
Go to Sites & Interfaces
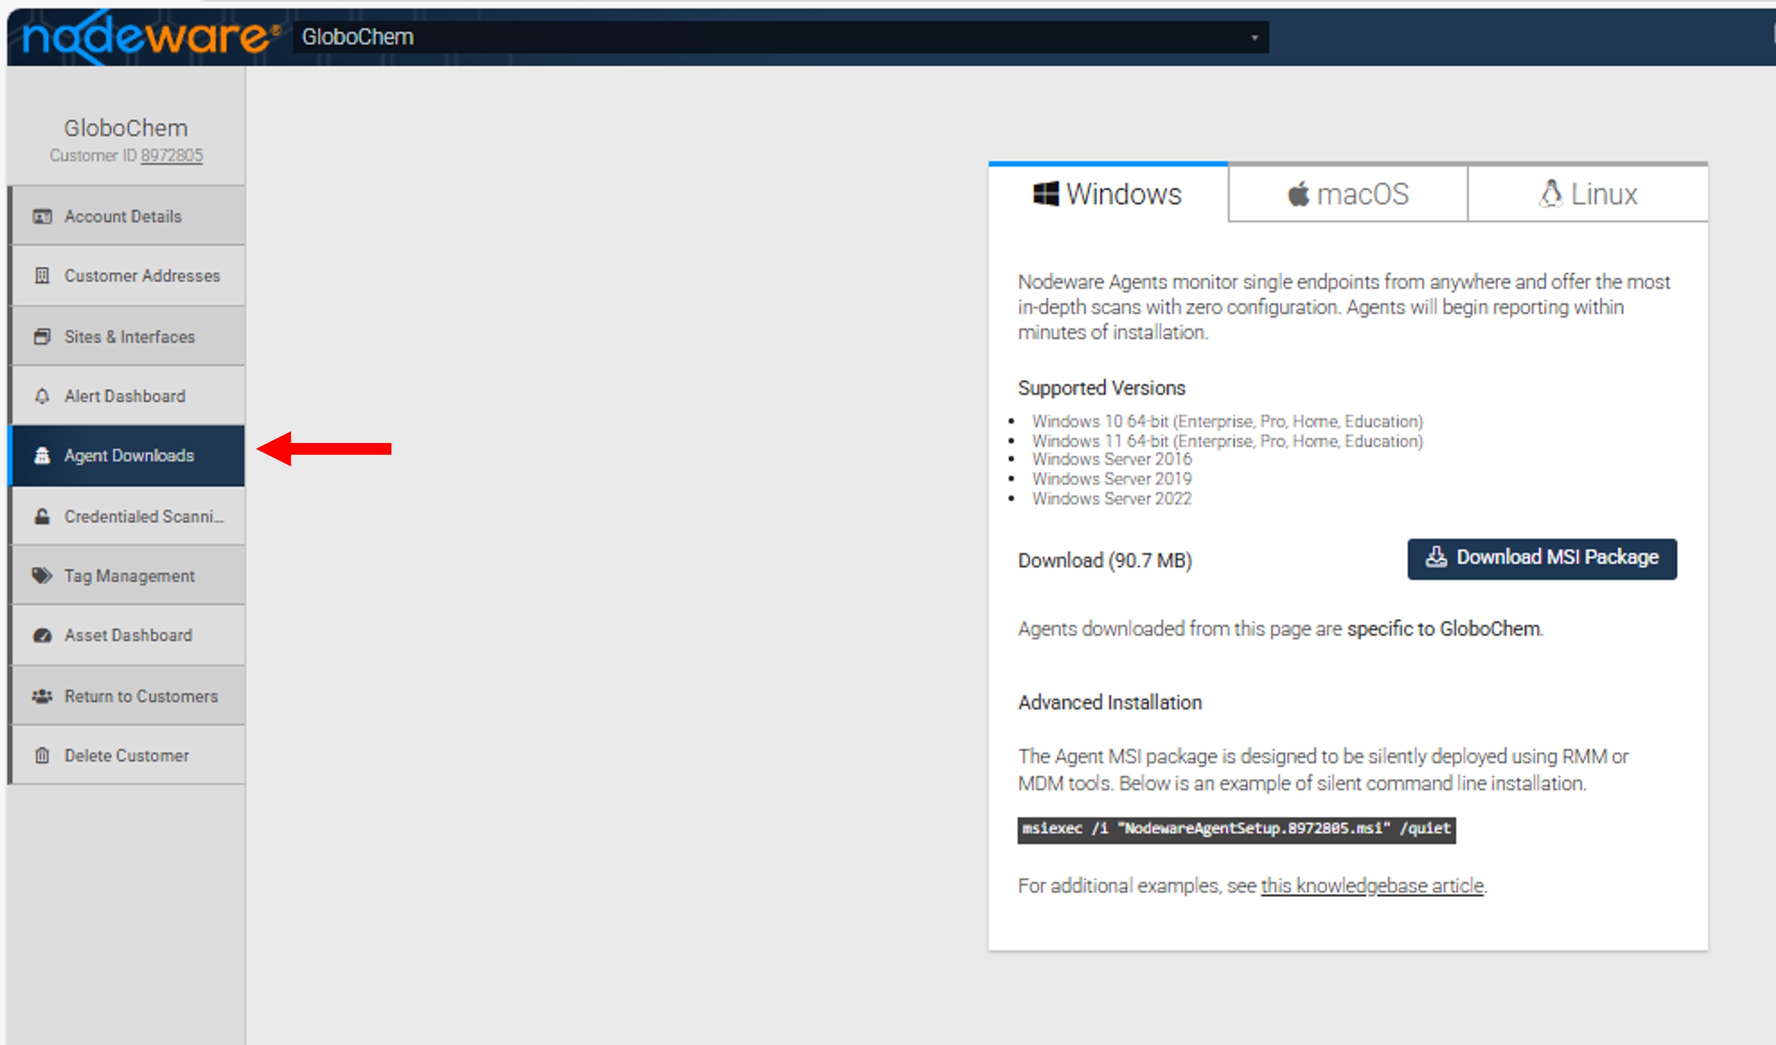pos(127,336)
